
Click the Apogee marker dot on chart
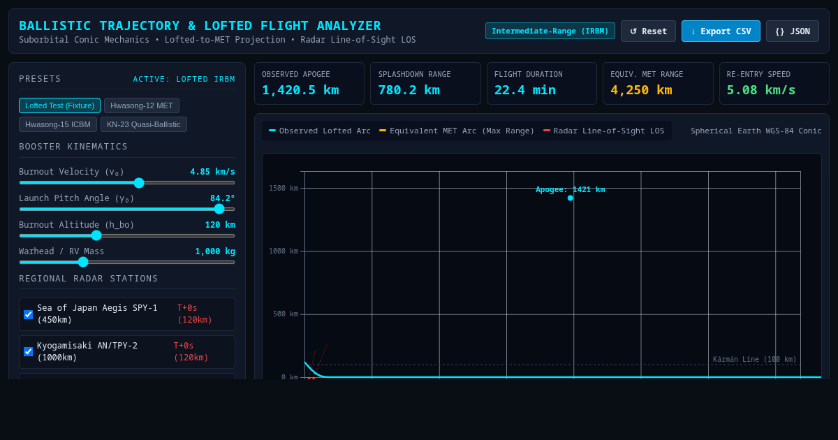pos(571,198)
